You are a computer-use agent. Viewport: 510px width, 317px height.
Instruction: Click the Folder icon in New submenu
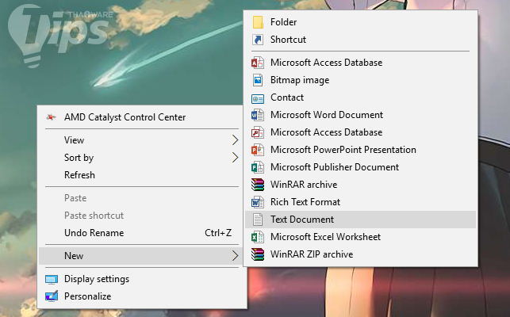(x=257, y=22)
